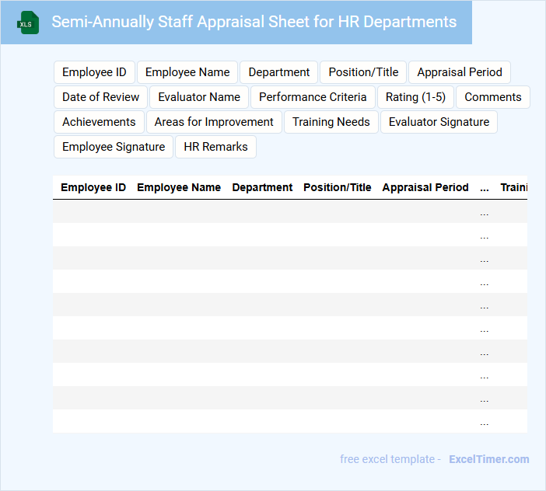The width and height of the screenshot is (546, 491).
Task: Choose the Position/Title tag
Action: (x=363, y=72)
